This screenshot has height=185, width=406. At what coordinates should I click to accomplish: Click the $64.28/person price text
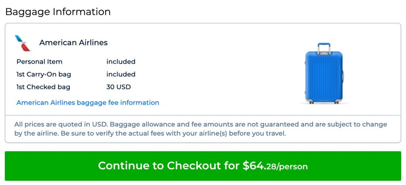(x=275, y=166)
